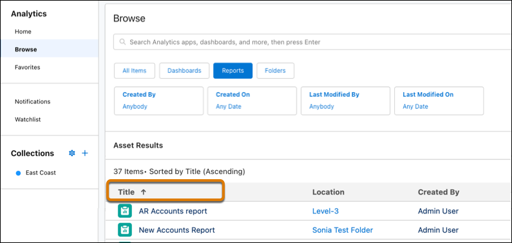Screen dimensions: 512x243
Task: Toggle sort via Title arrow icon
Action: pos(143,192)
